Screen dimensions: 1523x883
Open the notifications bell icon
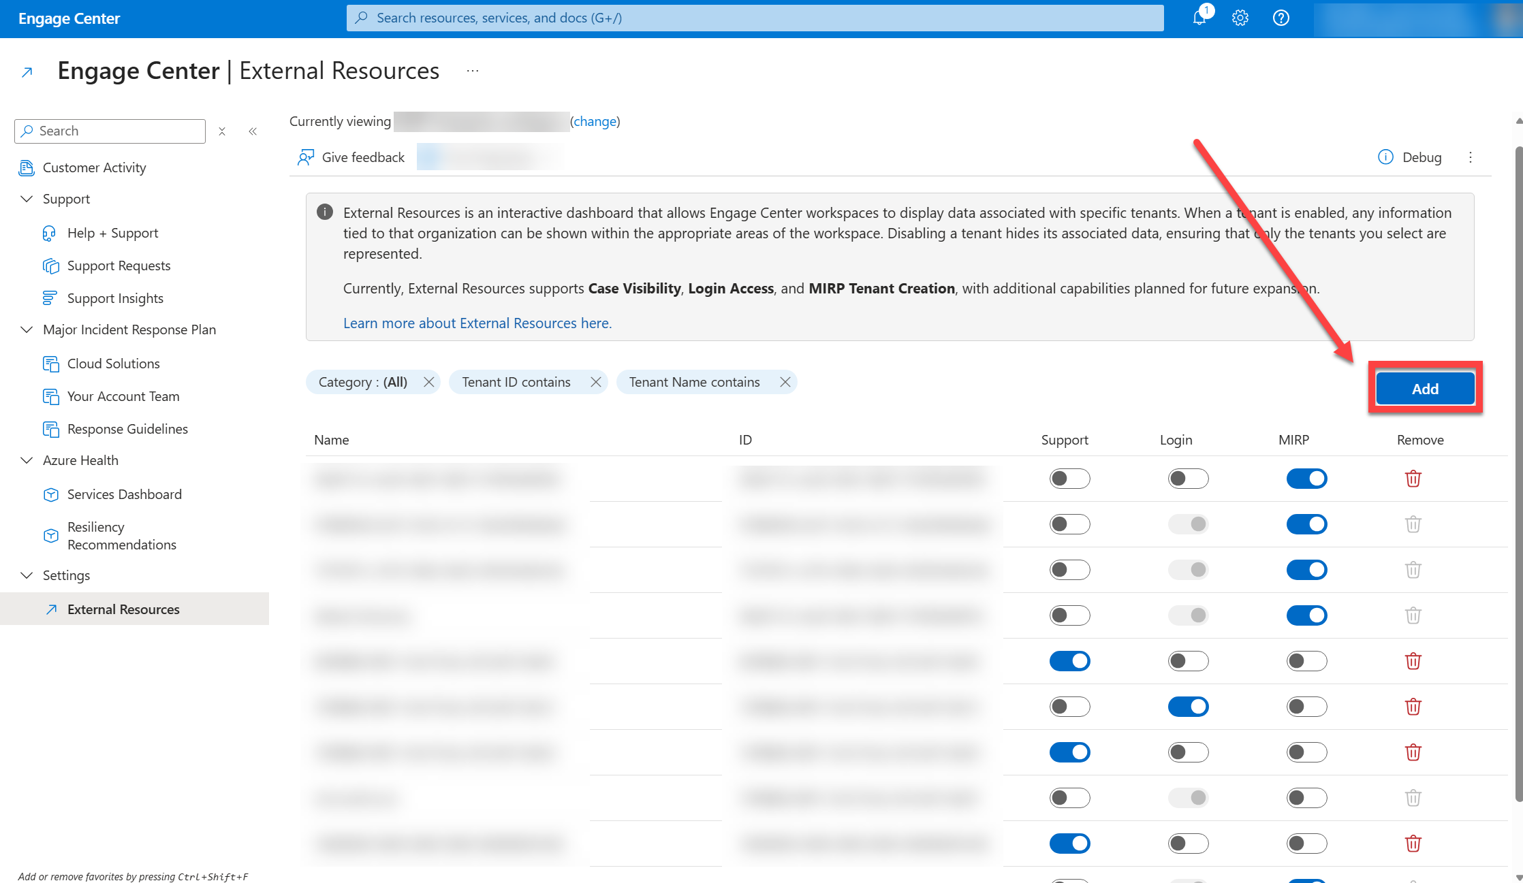1199,18
